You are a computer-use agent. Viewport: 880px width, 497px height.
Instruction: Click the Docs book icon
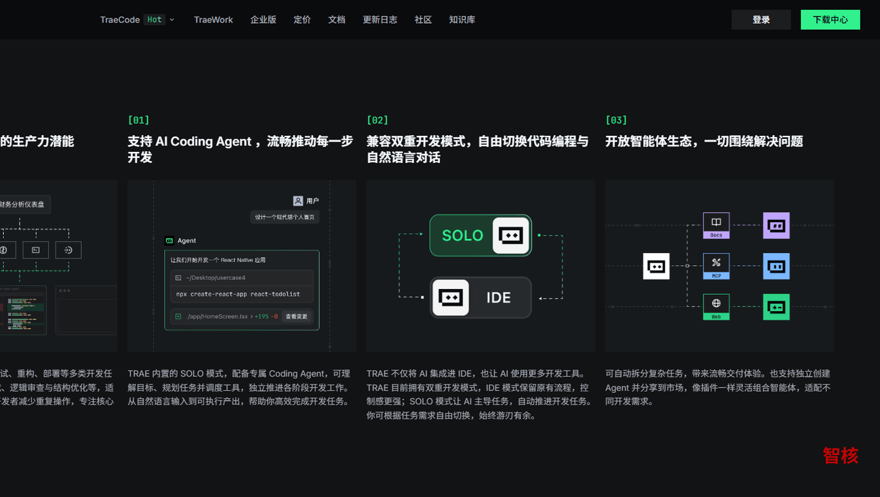click(x=716, y=223)
